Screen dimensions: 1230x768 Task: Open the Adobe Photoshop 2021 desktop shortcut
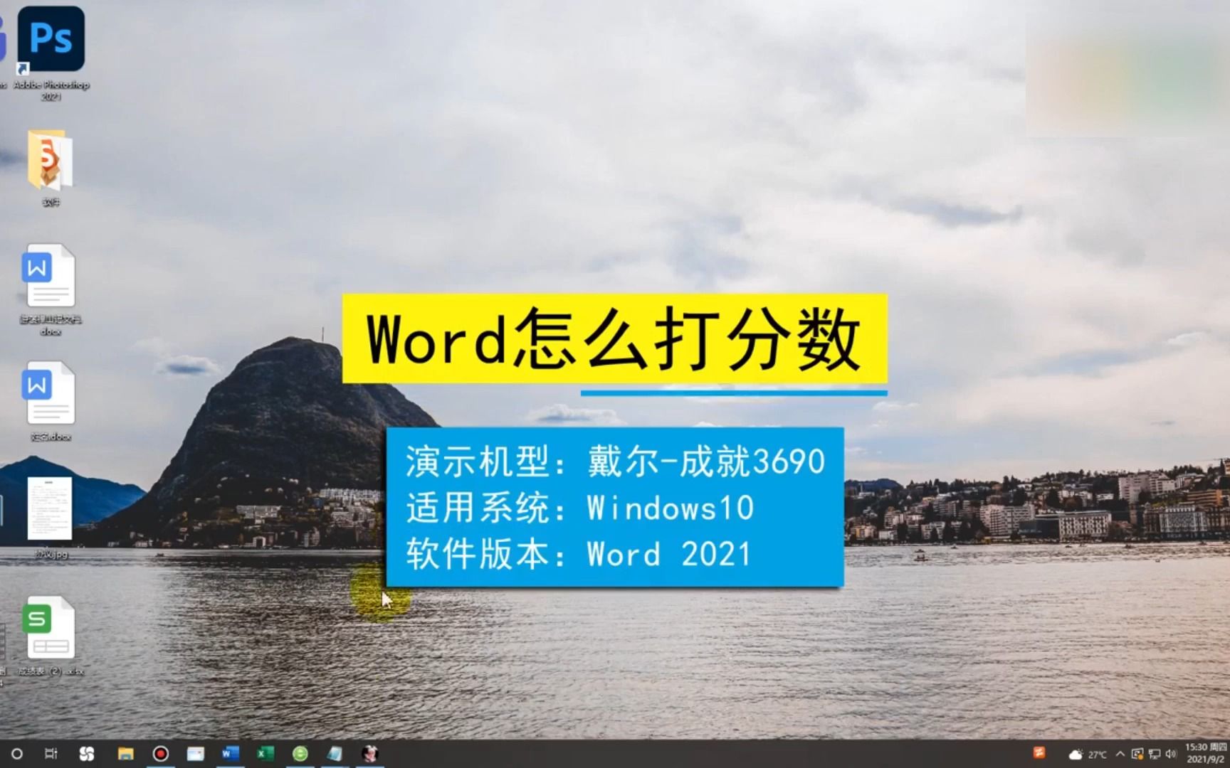tap(51, 39)
